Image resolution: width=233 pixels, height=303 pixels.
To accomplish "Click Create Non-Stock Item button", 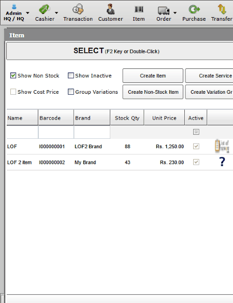I will tap(153, 92).
